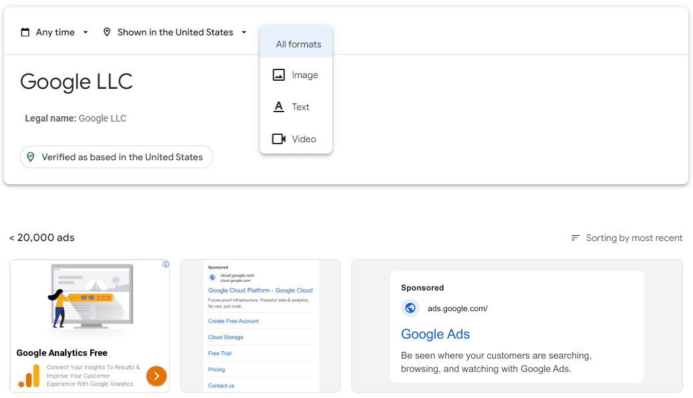Click the underlined A icon next to Text
The width and height of the screenshot is (693, 398).
(x=279, y=107)
